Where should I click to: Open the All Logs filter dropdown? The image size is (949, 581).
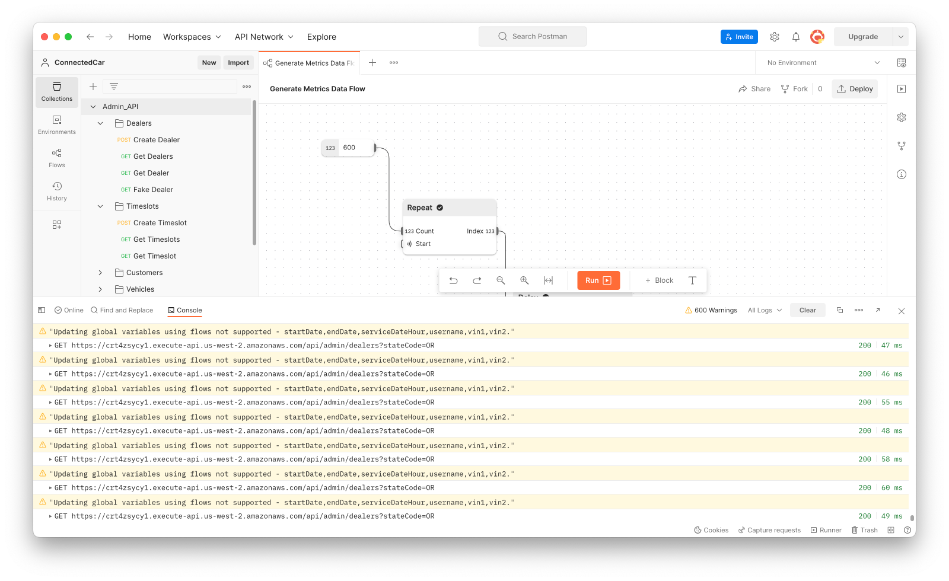pos(765,310)
